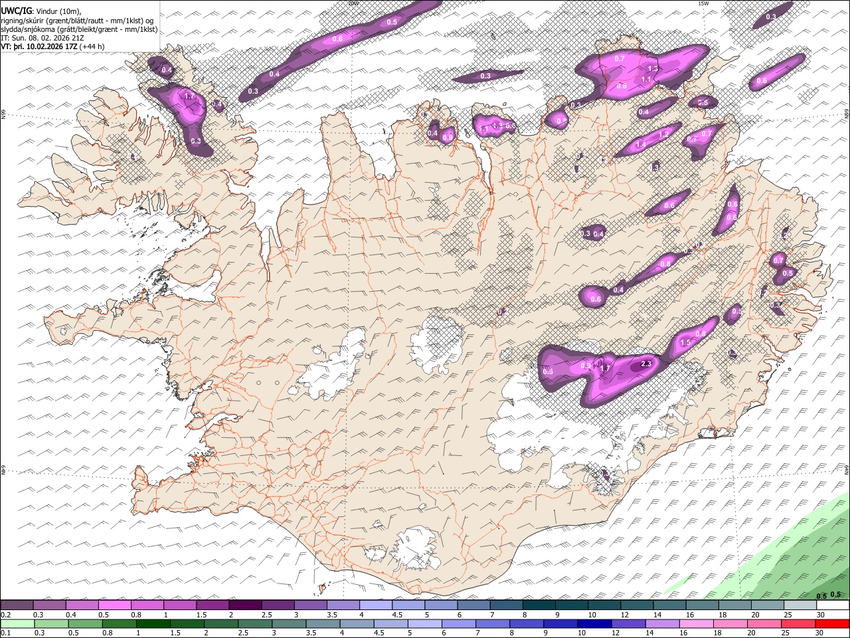Click the bright pink snow swatch between 0.5 and 0.8

tap(115, 605)
